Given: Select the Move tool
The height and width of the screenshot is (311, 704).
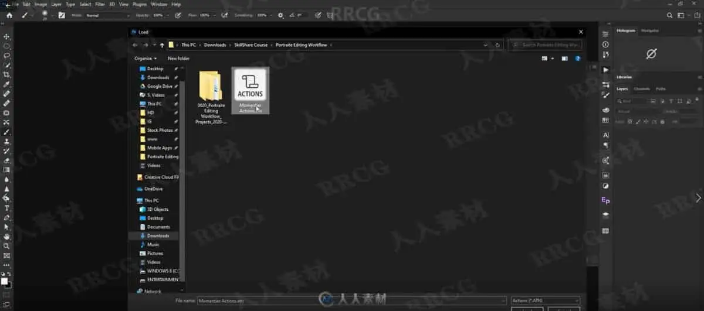Looking at the screenshot, I should [6, 36].
